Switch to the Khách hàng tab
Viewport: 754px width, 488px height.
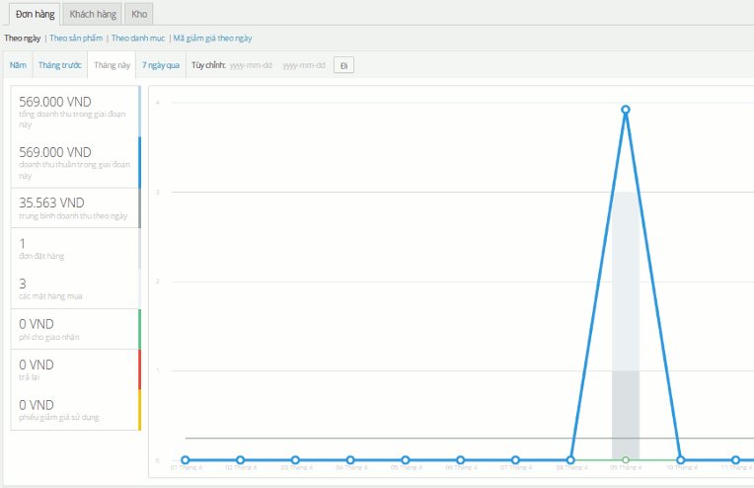tap(93, 14)
